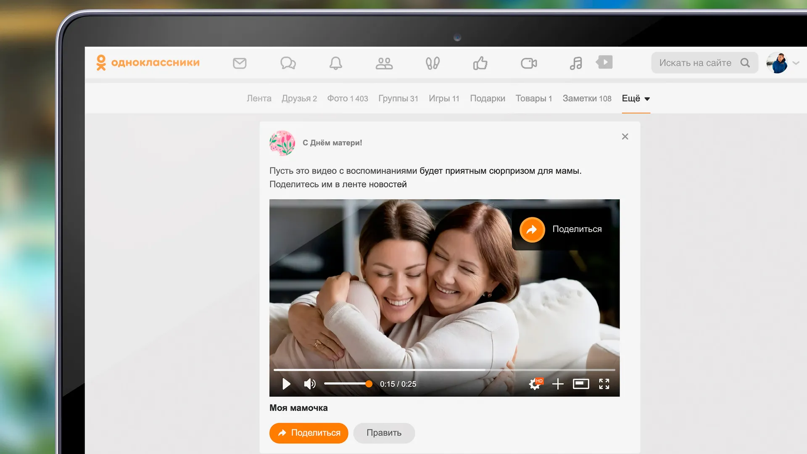Open the TV play box icon
Image resolution: width=807 pixels, height=454 pixels.
click(604, 62)
